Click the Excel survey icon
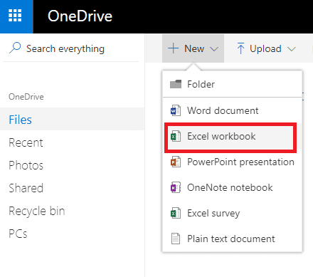This screenshot has width=313, height=277. (x=176, y=213)
